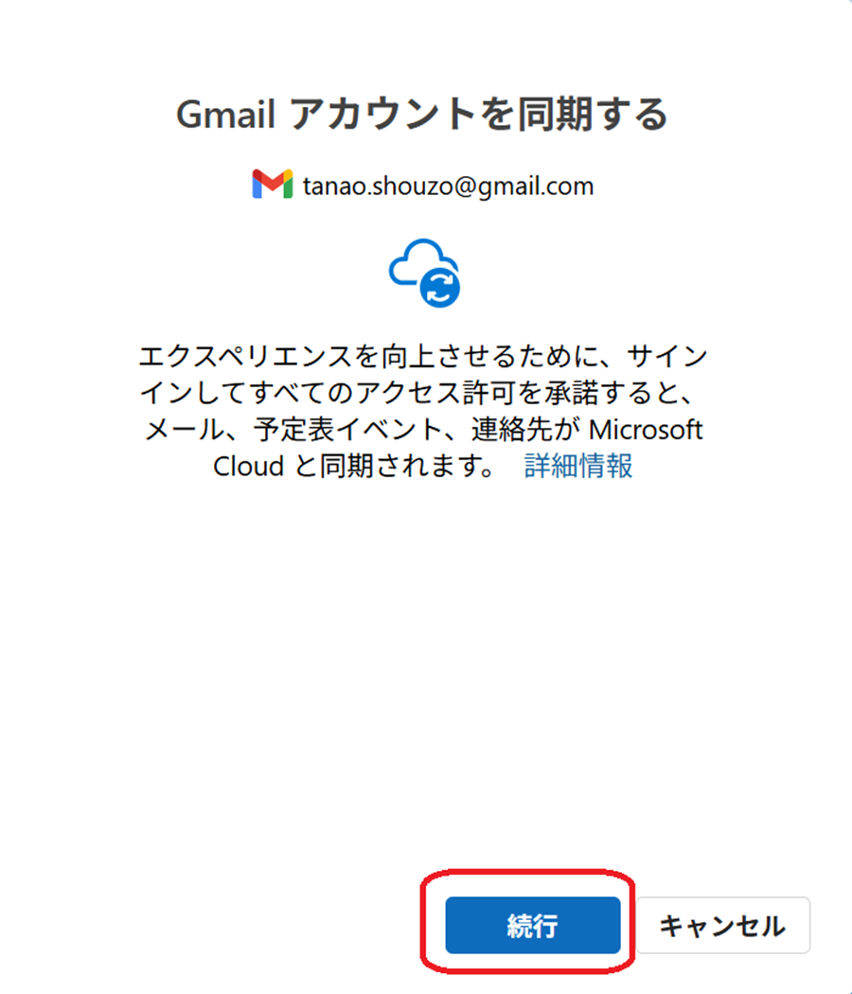Click the red outline around 続行
Image resolution: width=852 pixels, height=994 pixels.
pyautogui.click(x=527, y=921)
